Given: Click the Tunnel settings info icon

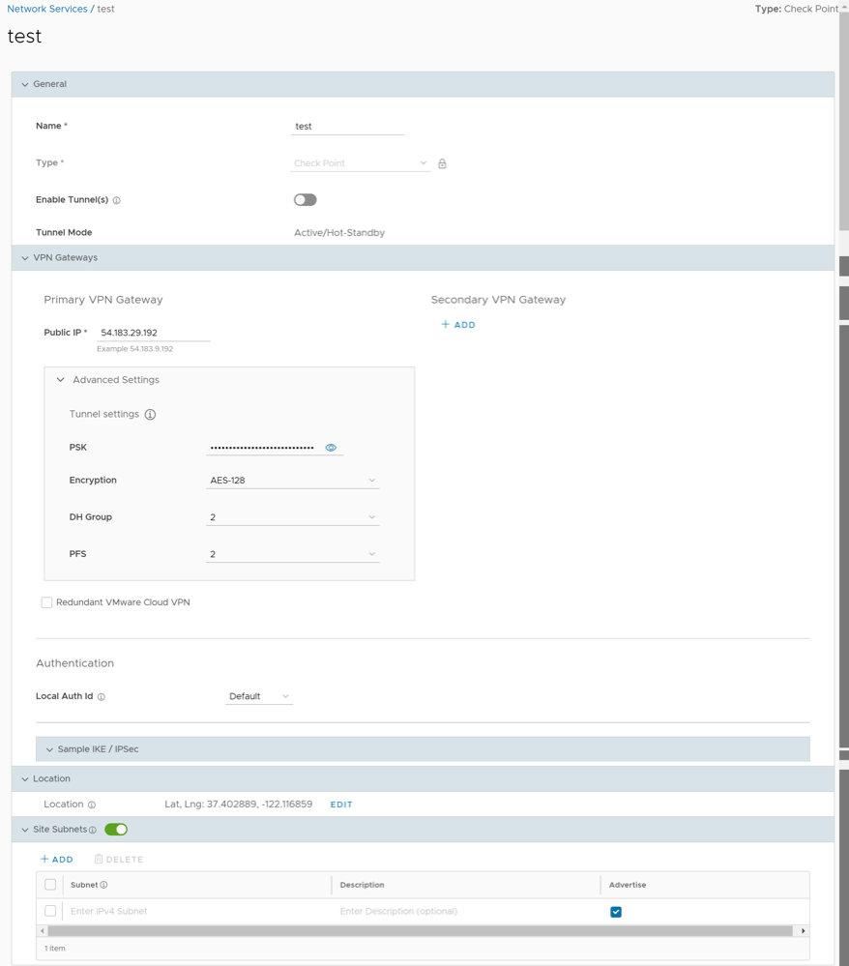Looking at the screenshot, I should (150, 415).
